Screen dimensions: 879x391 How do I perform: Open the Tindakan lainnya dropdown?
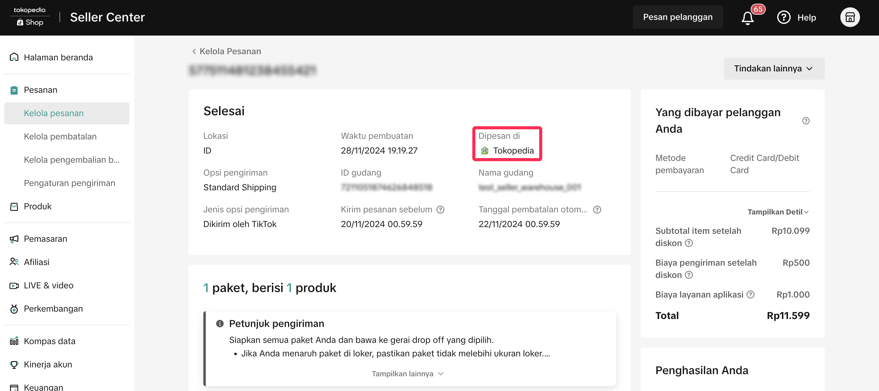[773, 69]
